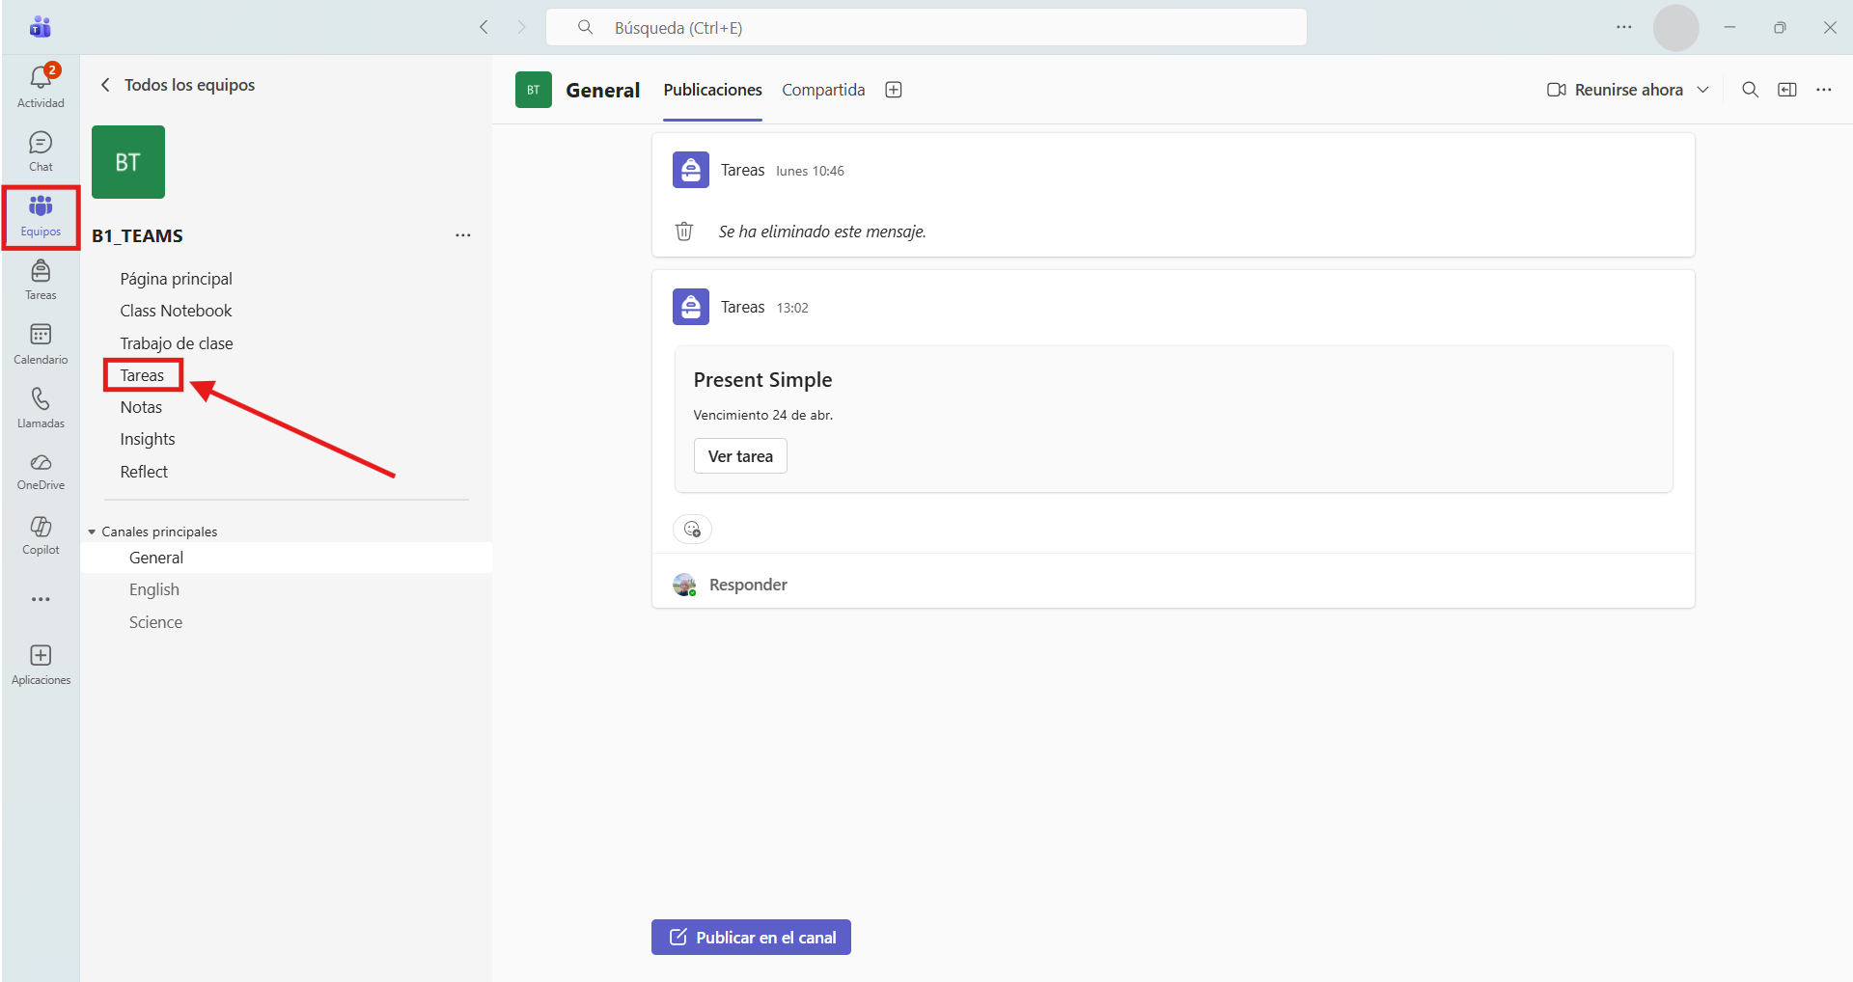Click the search magnifier in channel header
1853x982 pixels.
click(1750, 90)
